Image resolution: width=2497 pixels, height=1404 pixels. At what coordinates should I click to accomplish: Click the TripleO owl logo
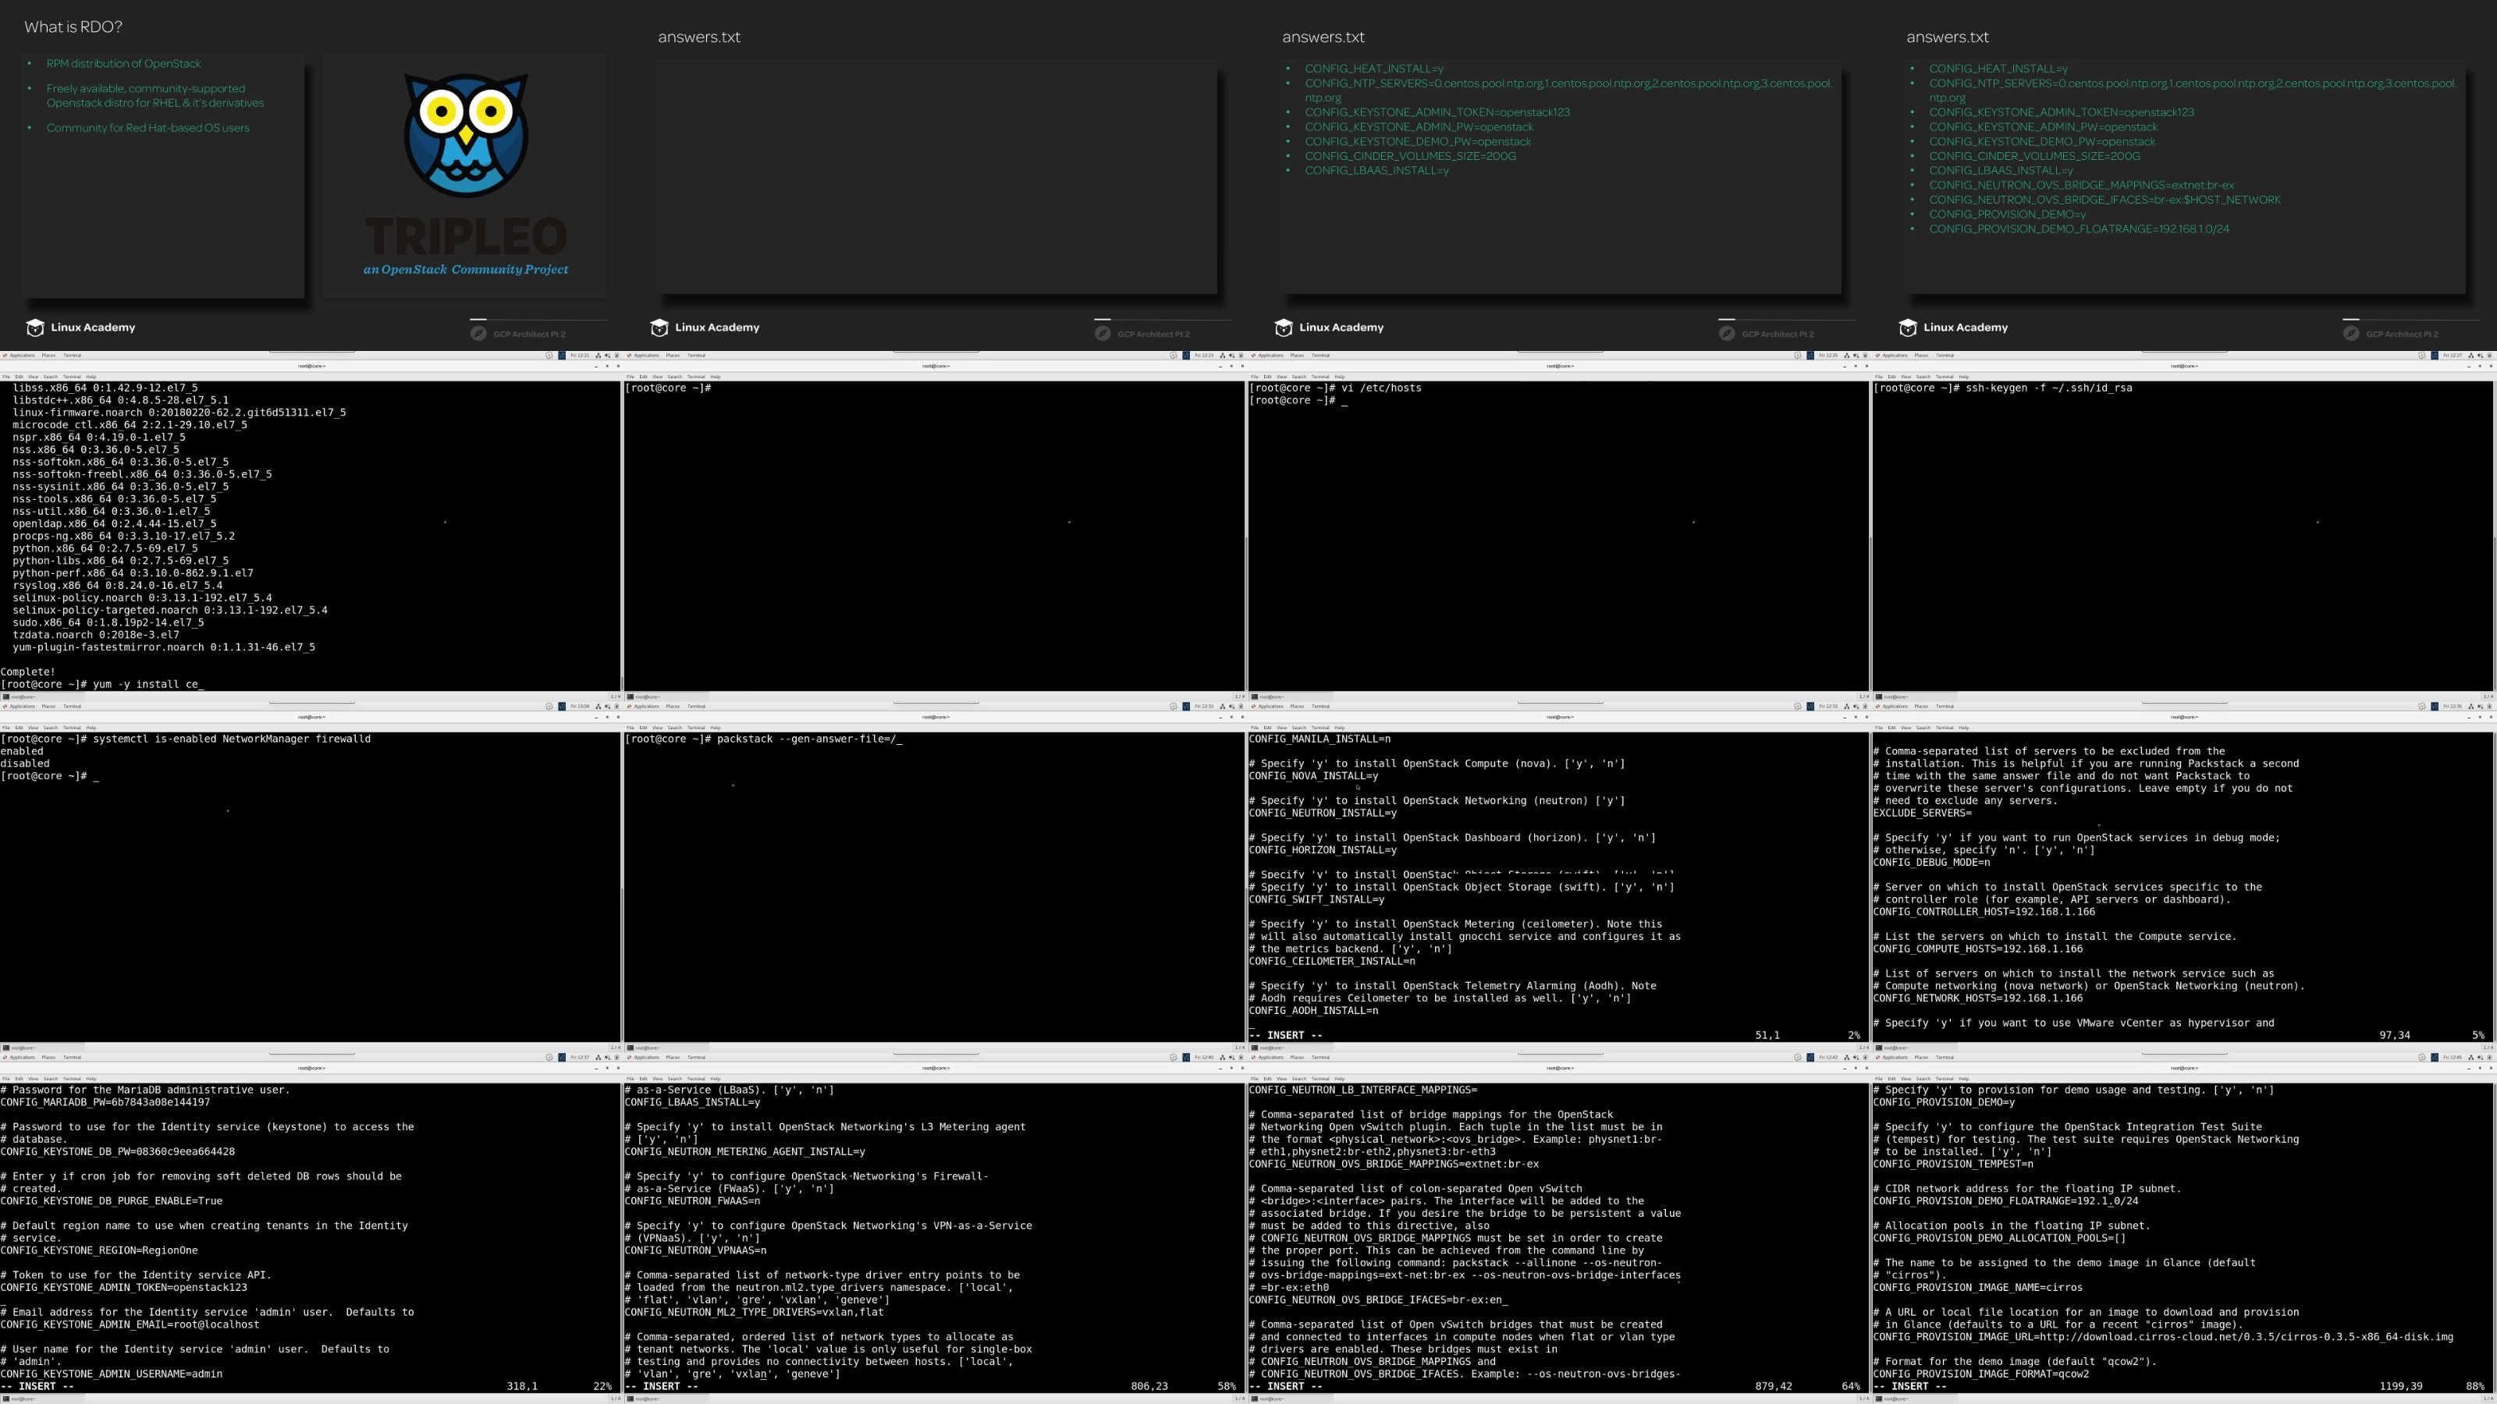coord(467,136)
